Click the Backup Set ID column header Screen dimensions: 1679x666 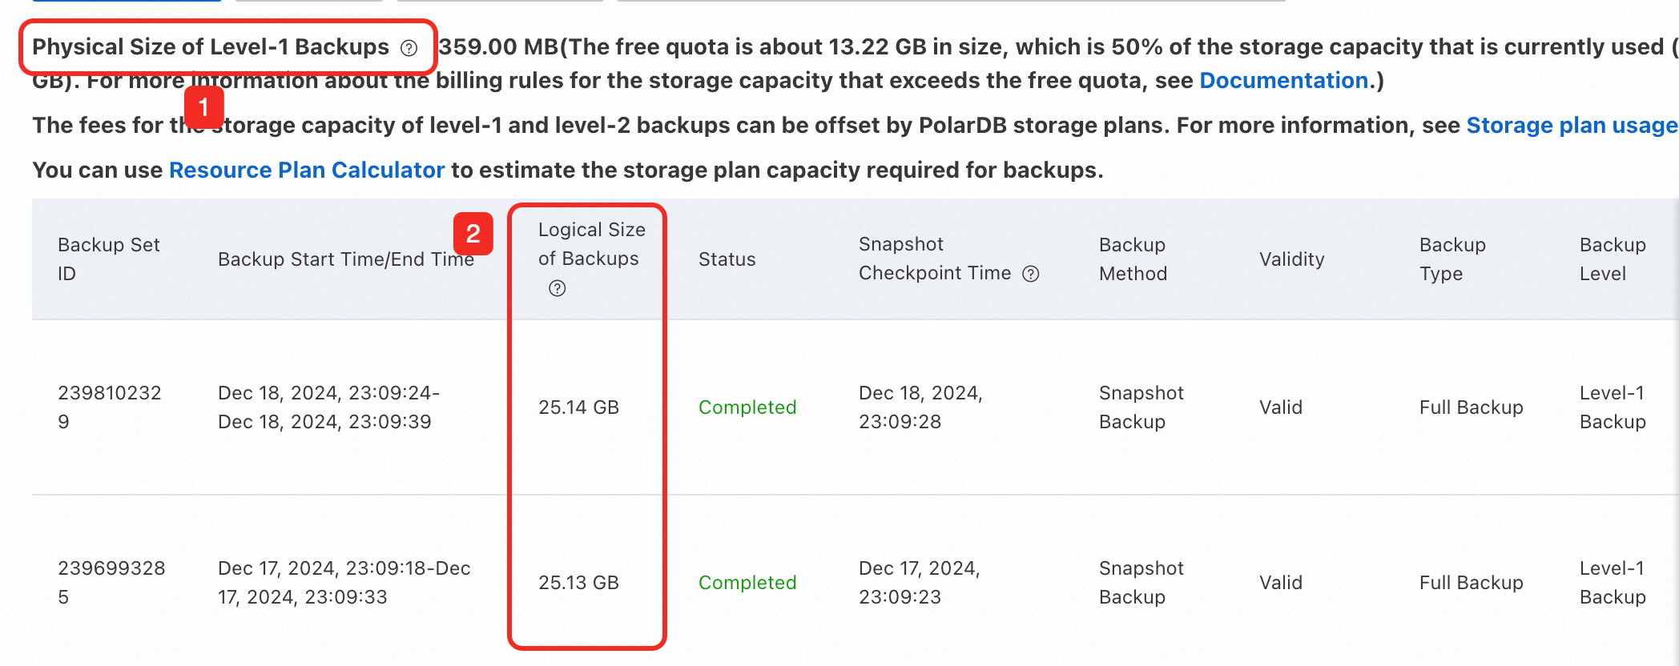pyautogui.click(x=109, y=259)
